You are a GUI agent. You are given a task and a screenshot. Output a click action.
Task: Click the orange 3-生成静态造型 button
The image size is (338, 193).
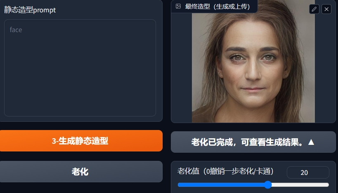point(81,141)
